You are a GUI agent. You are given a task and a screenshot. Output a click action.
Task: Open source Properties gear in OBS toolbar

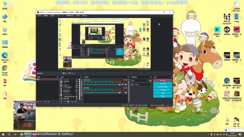click(x=65, y=73)
